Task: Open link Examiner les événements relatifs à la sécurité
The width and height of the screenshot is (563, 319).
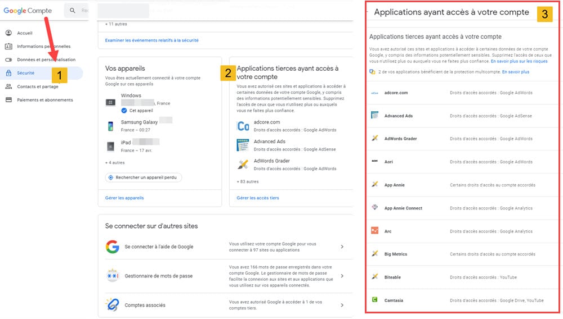Action: pyautogui.click(x=151, y=40)
